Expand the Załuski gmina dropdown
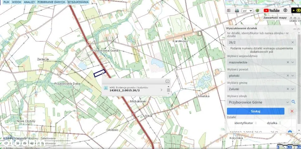Screen dimensions: 301x149 point(293,89)
